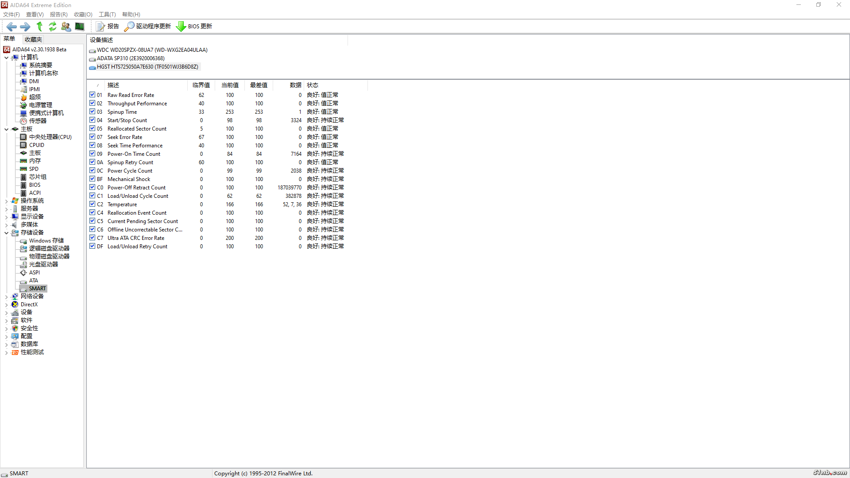Collapse the 存储设备 tree node
850x478 pixels.
click(x=6, y=233)
